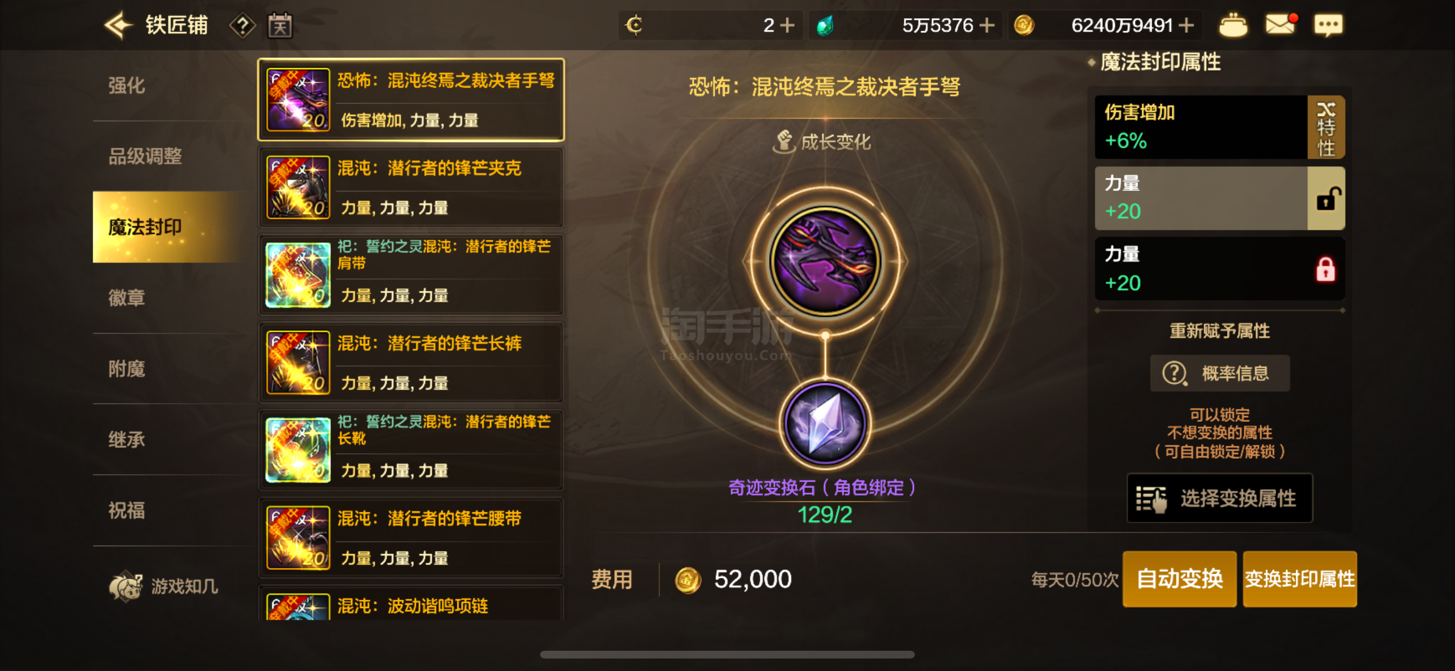Switch to the 强化 tab

coord(126,86)
